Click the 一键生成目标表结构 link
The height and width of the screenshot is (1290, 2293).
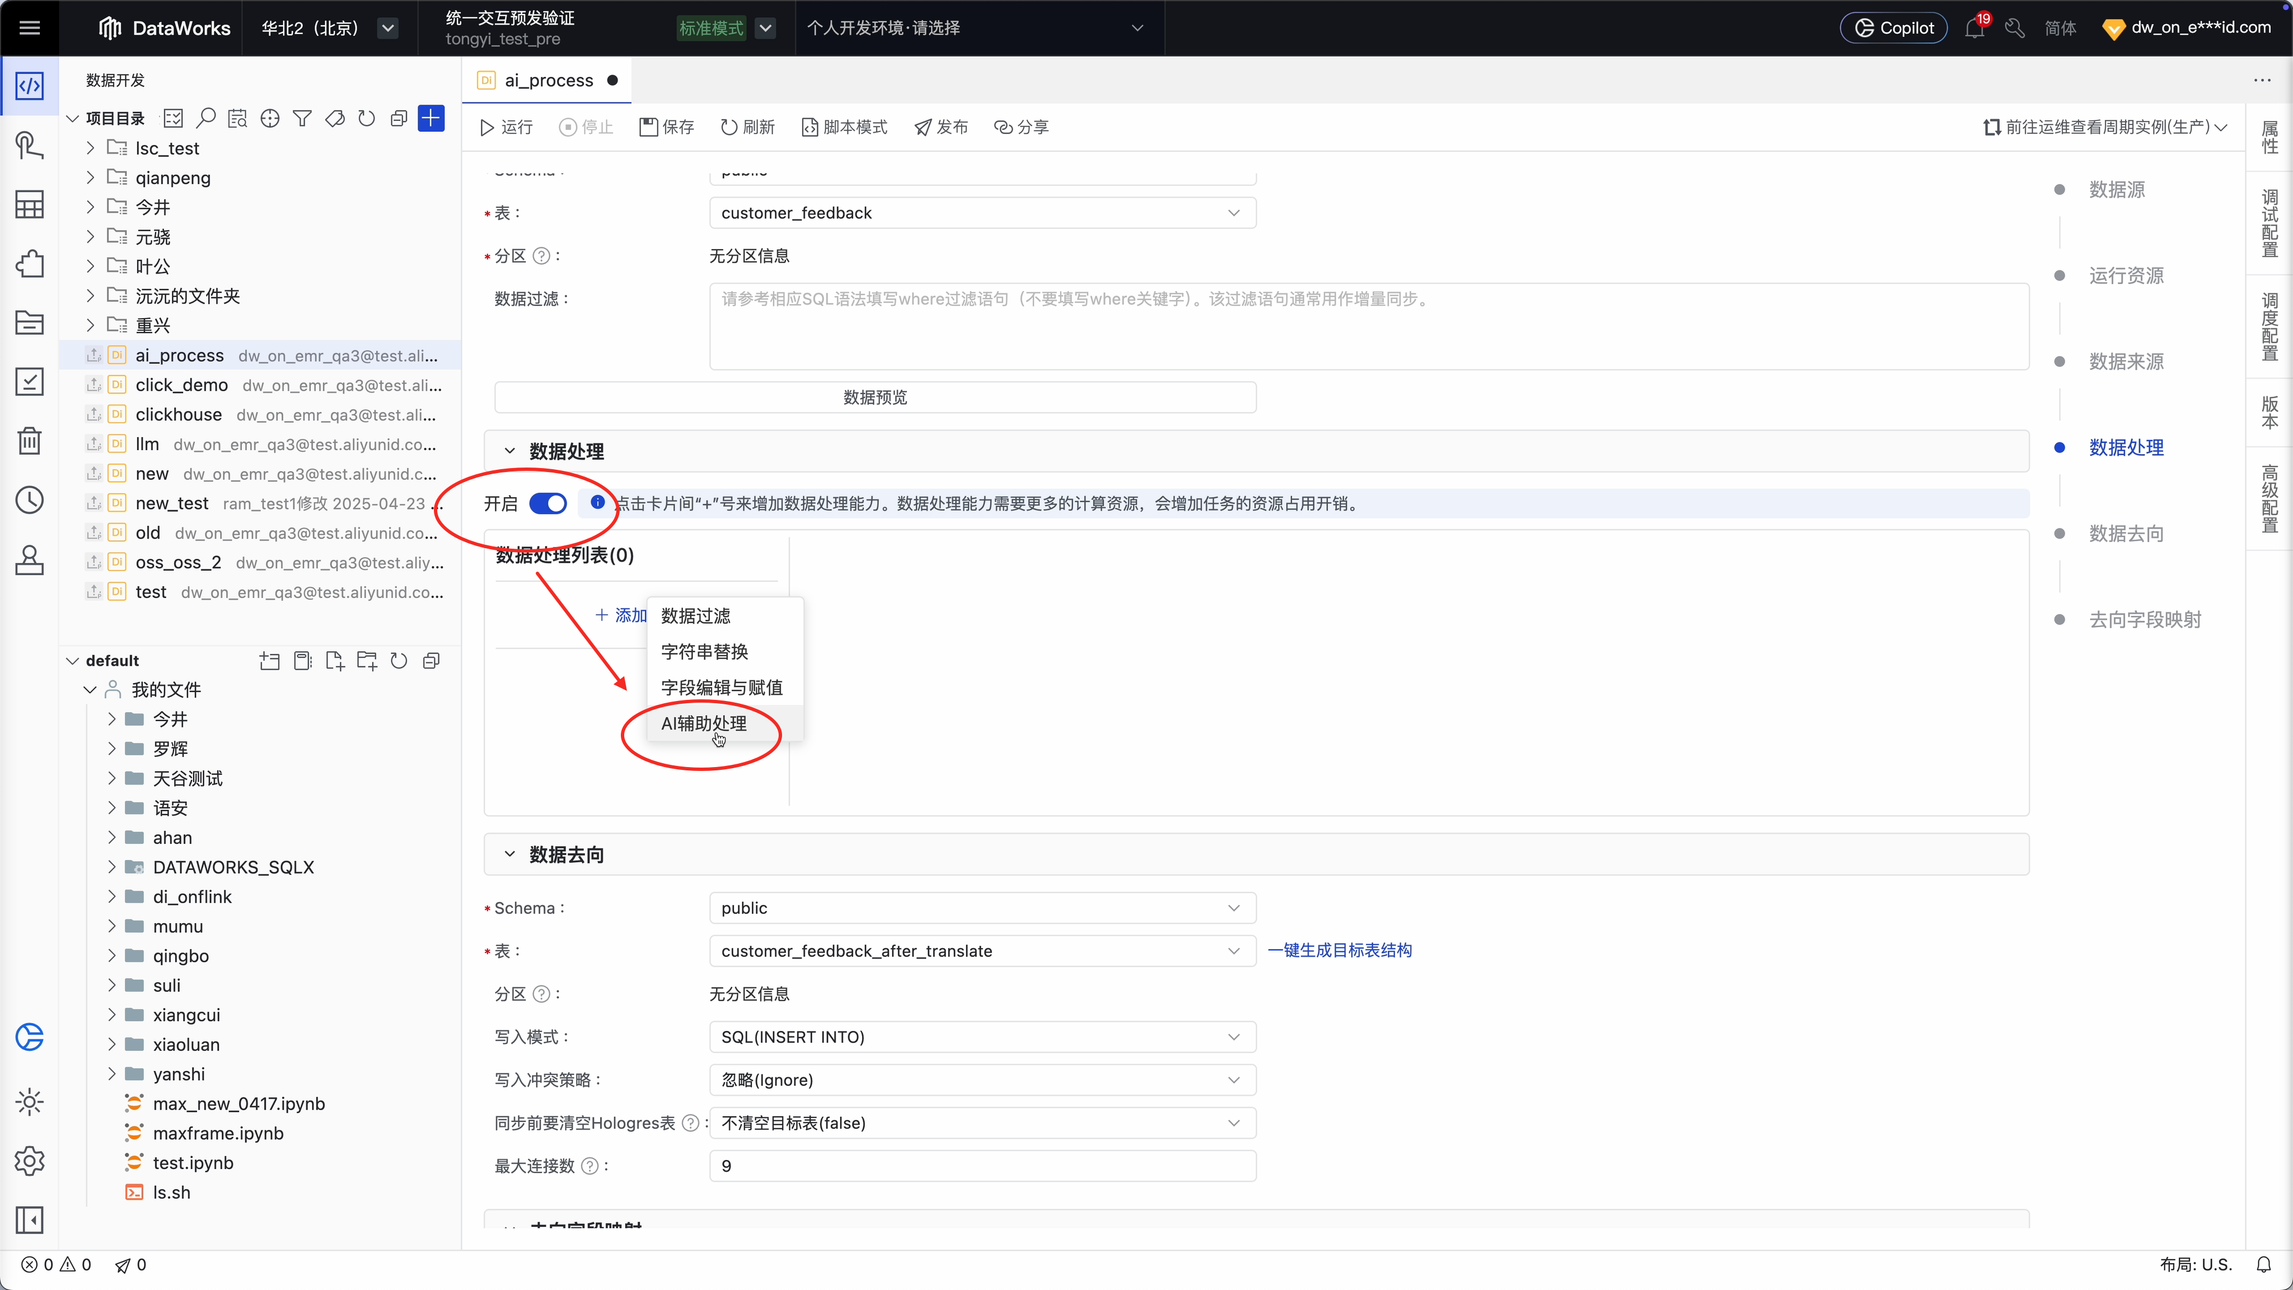[1339, 950]
